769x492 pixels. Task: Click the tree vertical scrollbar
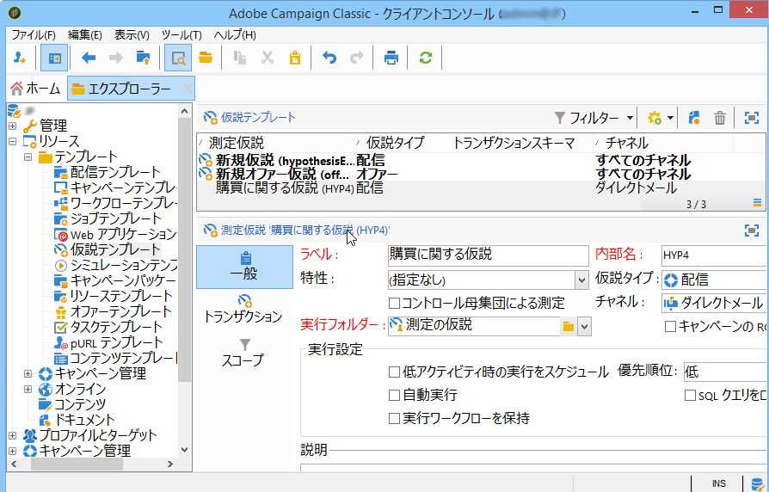(x=184, y=250)
